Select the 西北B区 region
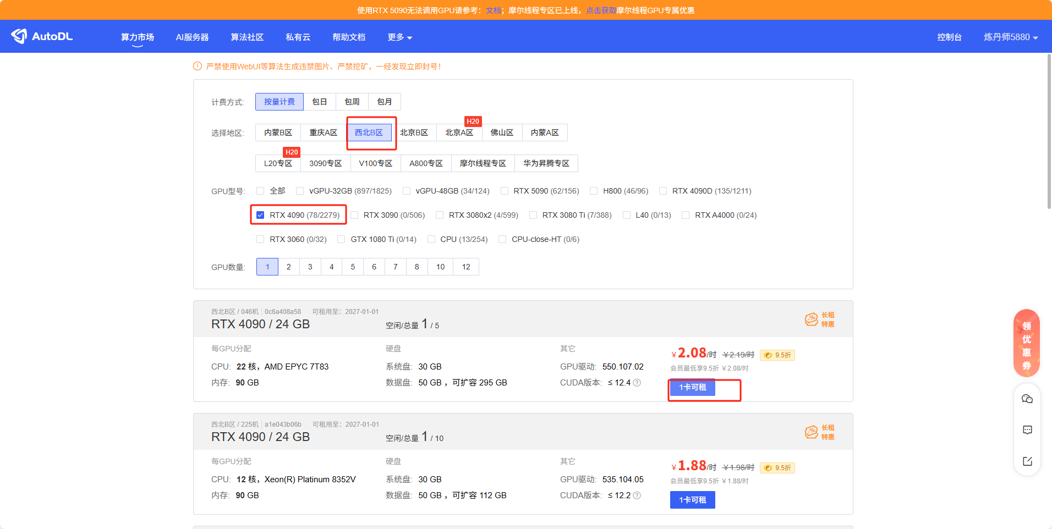Screen dimensions: 1052x529 (369, 133)
